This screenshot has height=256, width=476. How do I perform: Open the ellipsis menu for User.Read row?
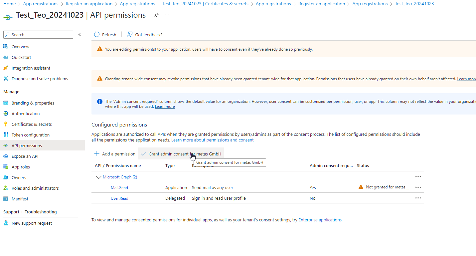(x=418, y=198)
